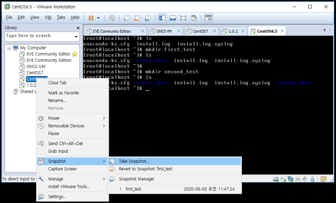Click the USB controller status bar icon
This screenshot has width=336, height=203.
[312, 179]
